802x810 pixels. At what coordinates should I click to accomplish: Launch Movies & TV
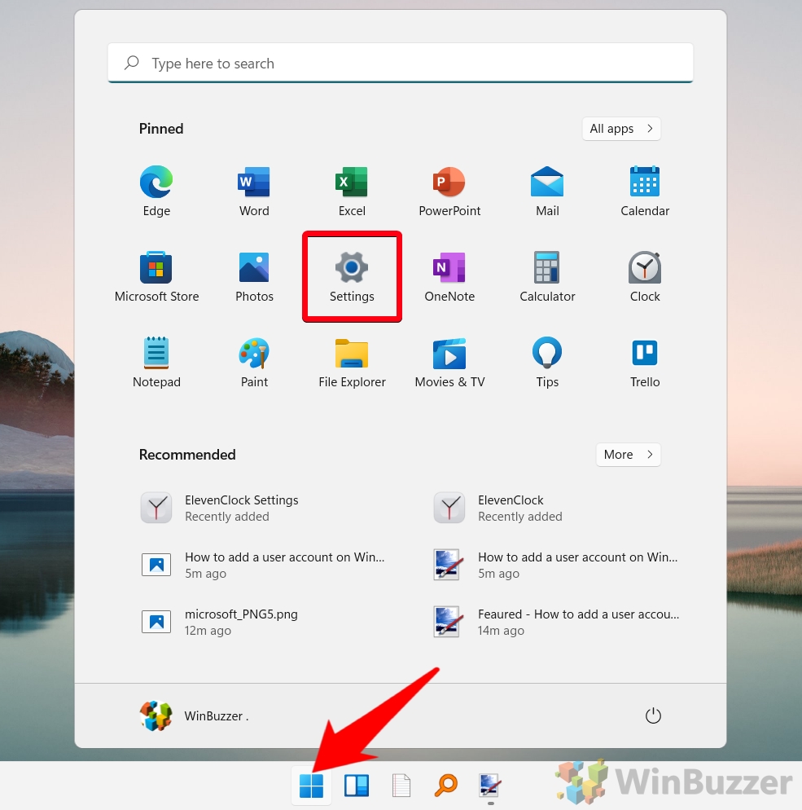coord(449,362)
